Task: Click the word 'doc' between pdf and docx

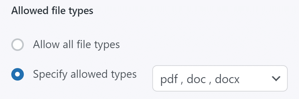Action: (x=196, y=79)
